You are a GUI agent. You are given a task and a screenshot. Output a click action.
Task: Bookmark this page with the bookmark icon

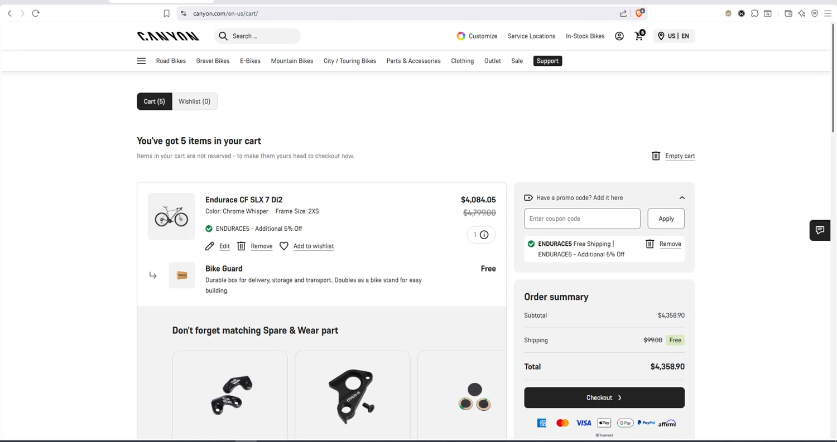click(x=166, y=13)
